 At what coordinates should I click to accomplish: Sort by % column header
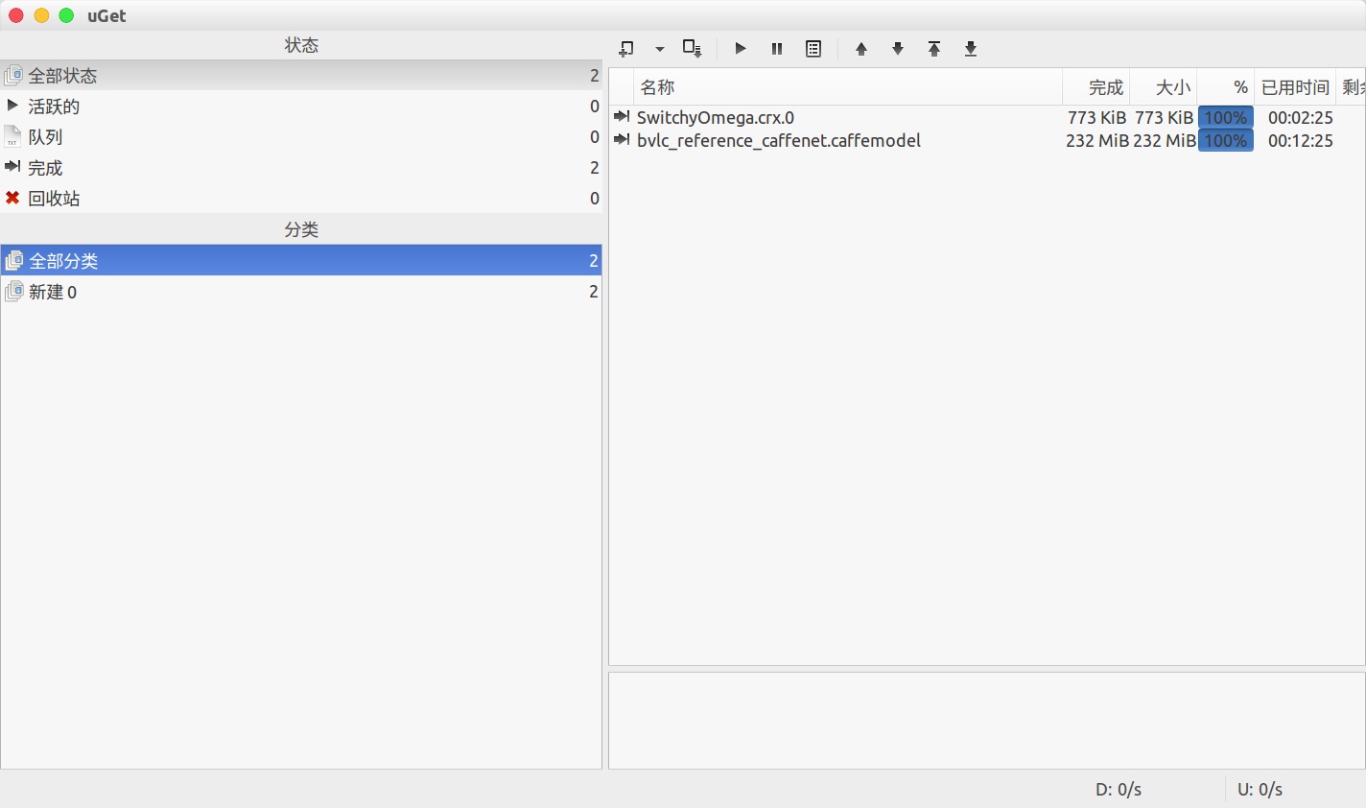pos(1226,87)
